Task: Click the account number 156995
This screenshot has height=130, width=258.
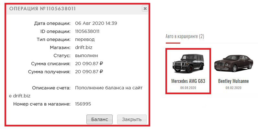Action: (83, 104)
